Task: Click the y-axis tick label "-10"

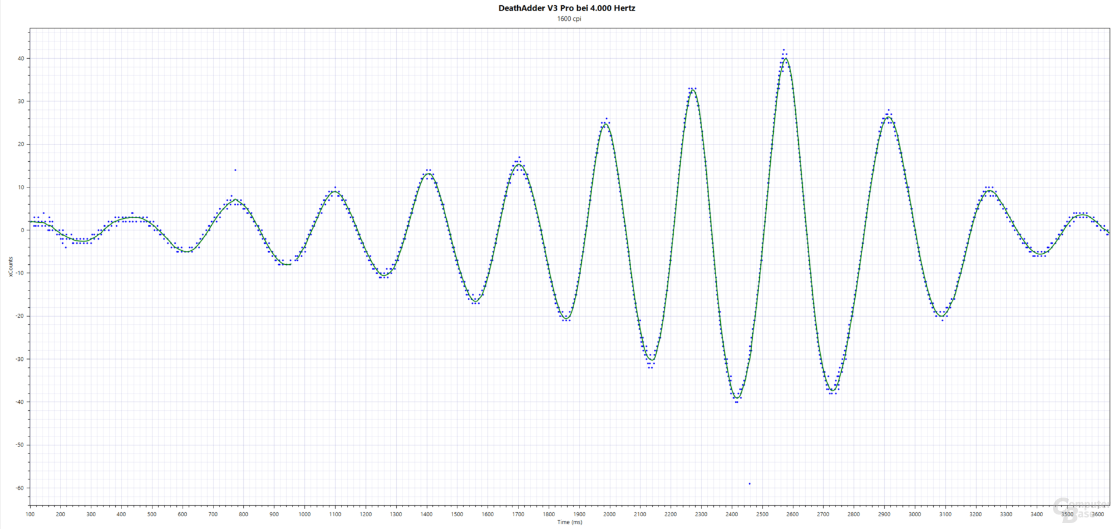Action: tap(20, 273)
